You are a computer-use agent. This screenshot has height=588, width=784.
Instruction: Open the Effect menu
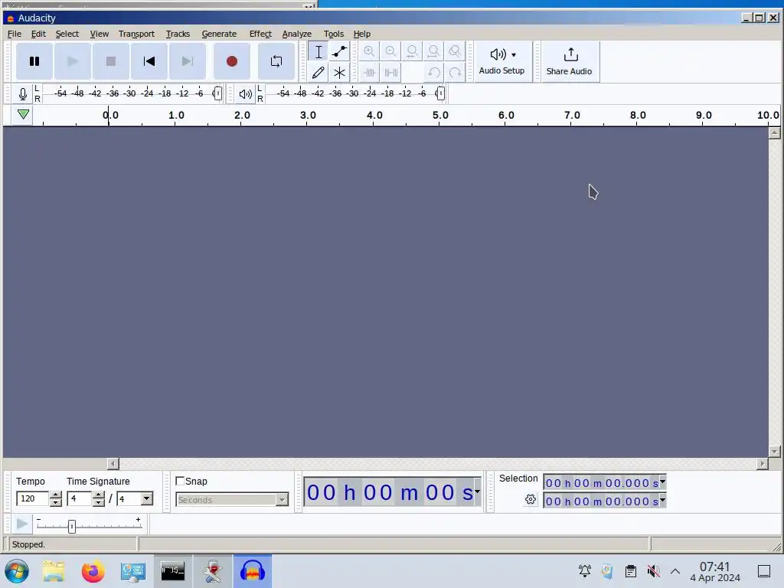click(260, 34)
